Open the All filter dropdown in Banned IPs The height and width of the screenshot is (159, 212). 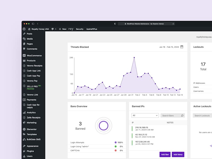[145, 116]
